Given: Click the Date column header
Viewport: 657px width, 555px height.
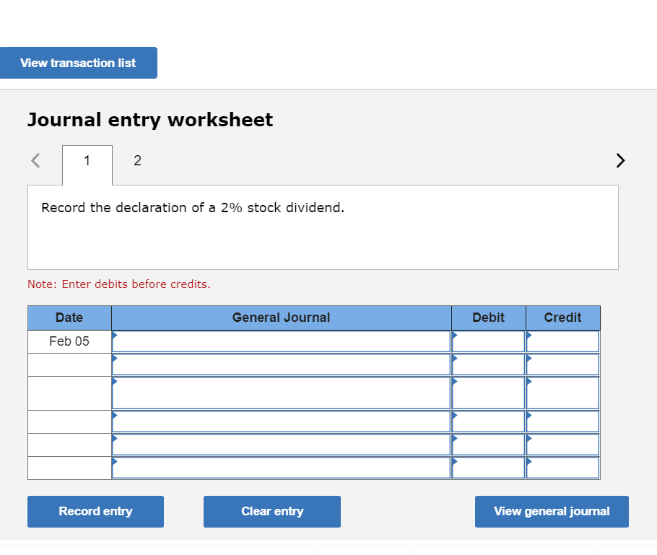Looking at the screenshot, I should [x=69, y=318].
